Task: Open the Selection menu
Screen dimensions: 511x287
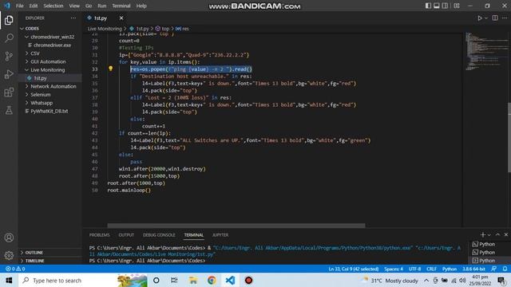Action: click(53, 6)
